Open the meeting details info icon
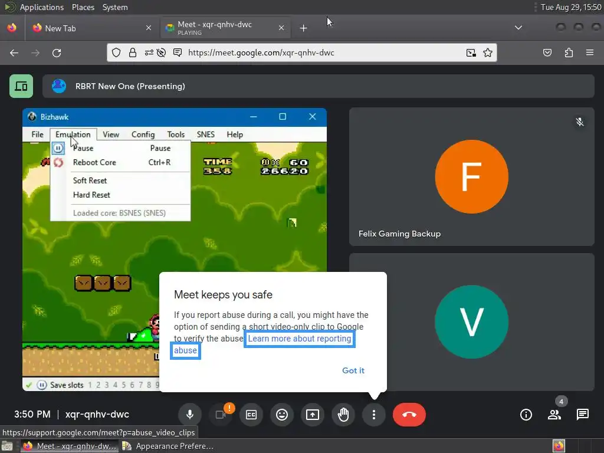Image resolution: width=604 pixels, height=453 pixels. (526, 415)
